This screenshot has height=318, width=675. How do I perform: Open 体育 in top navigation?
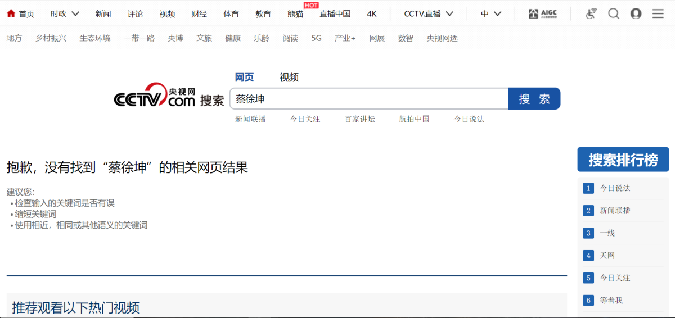[x=231, y=13]
